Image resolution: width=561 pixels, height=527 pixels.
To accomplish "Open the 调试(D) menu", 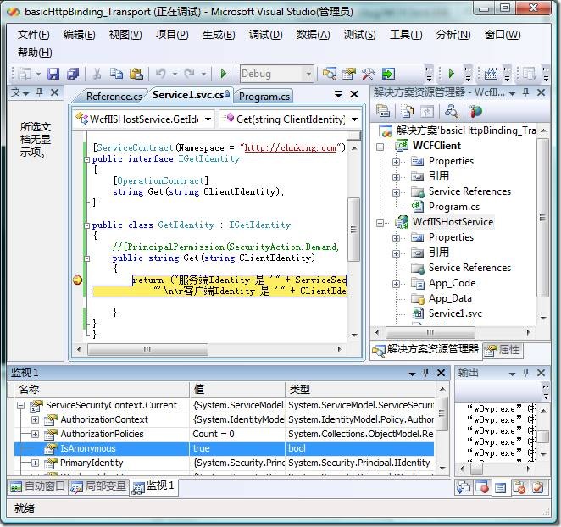I will (x=265, y=35).
